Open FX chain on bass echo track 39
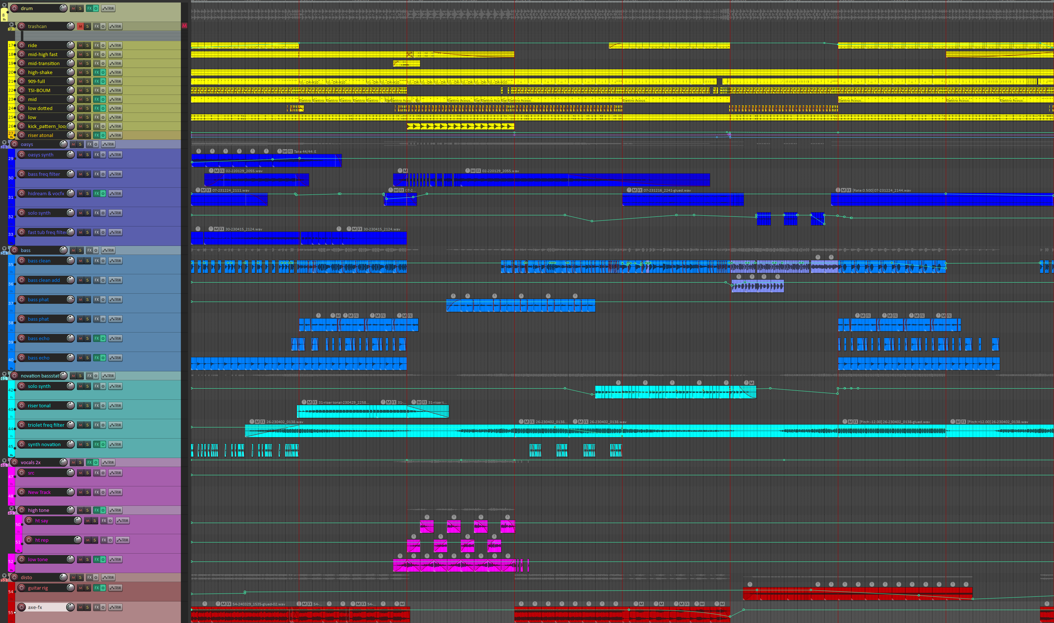The height and width of the screenshot is (623, 1054). click(x=96, y=338)
